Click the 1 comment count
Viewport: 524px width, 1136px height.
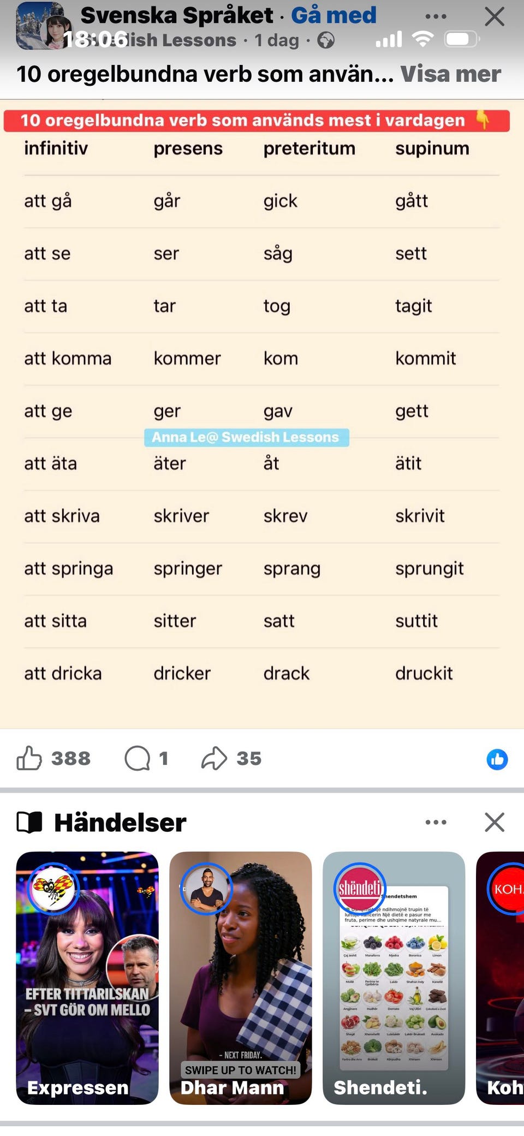(164, 758)
